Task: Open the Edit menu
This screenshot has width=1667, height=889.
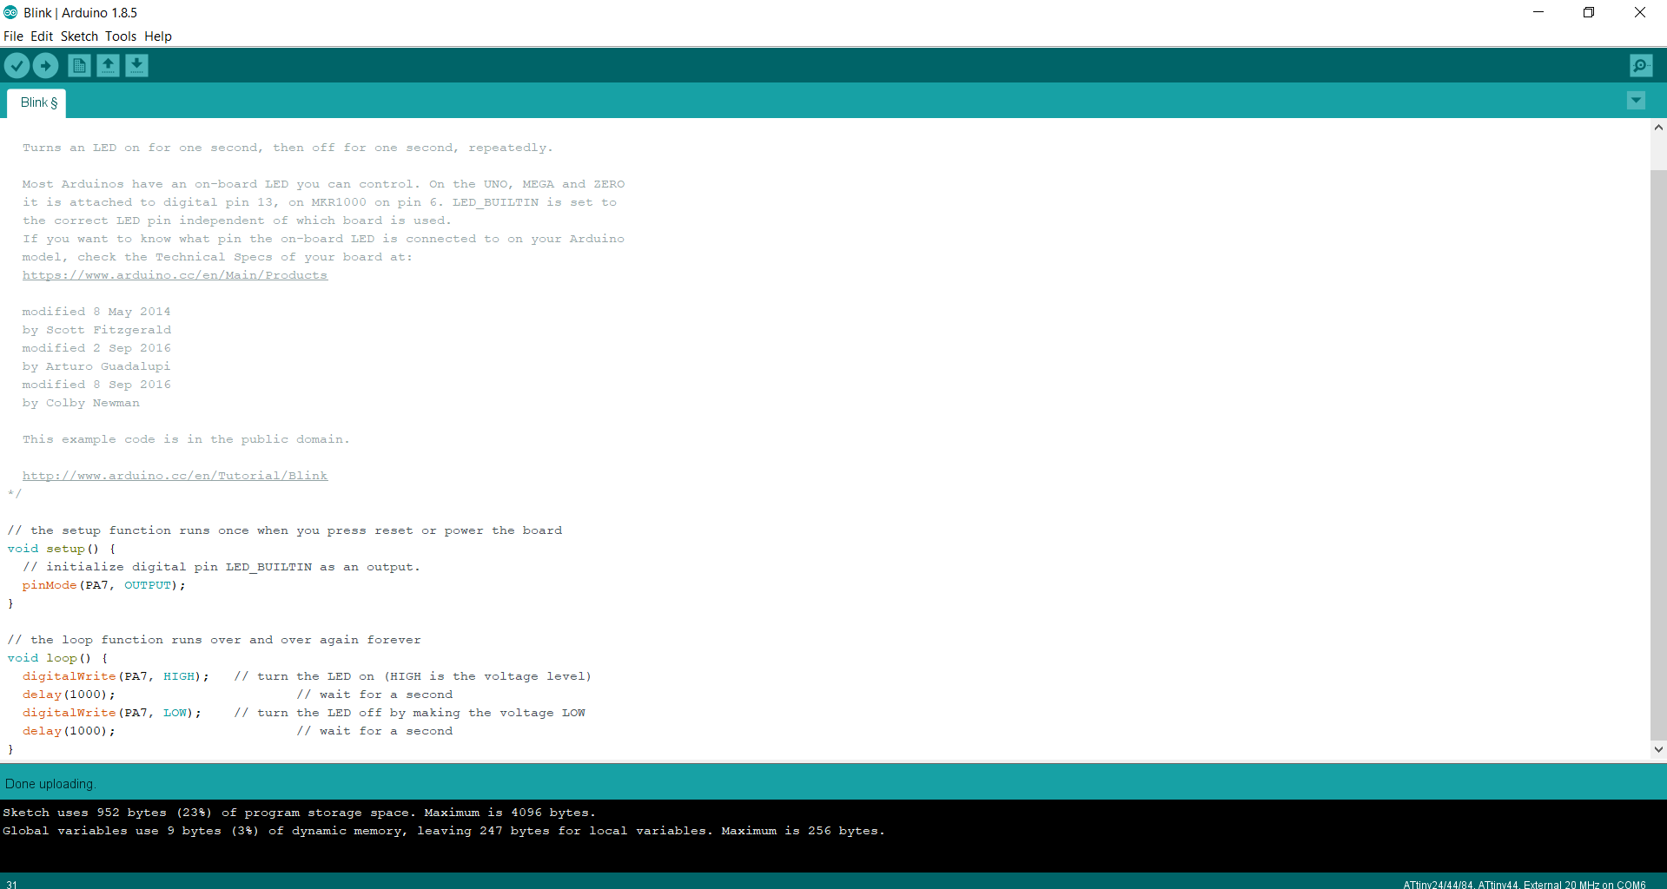Action: [x=42, y=36]
